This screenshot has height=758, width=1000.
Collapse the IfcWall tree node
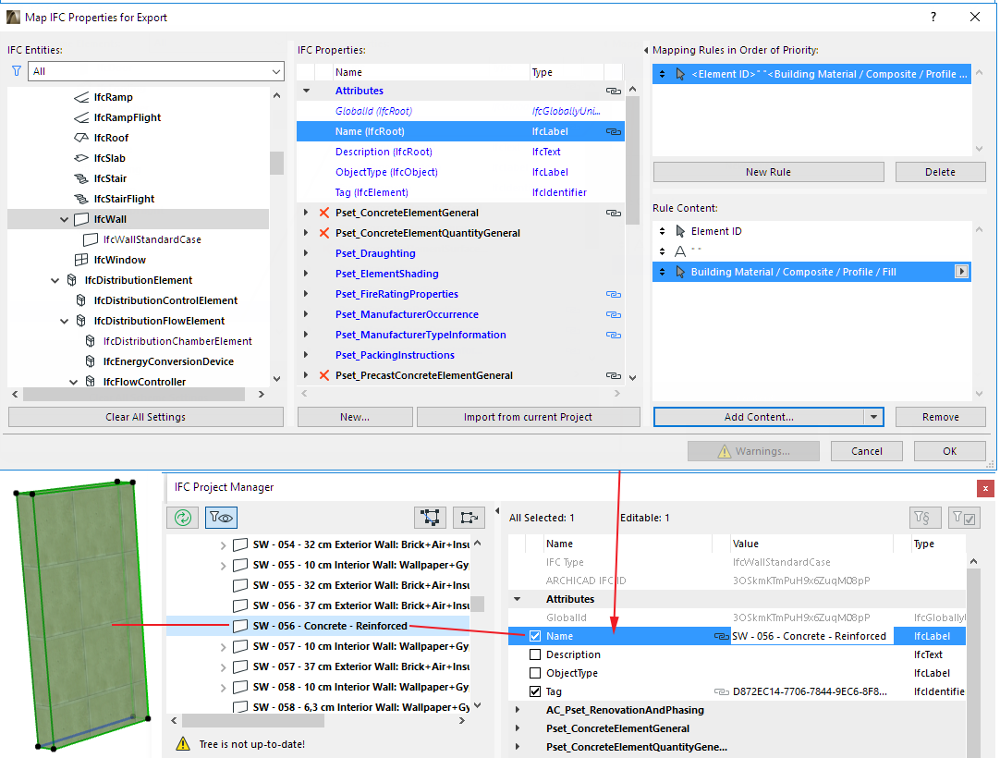click(x=64, y=219)
